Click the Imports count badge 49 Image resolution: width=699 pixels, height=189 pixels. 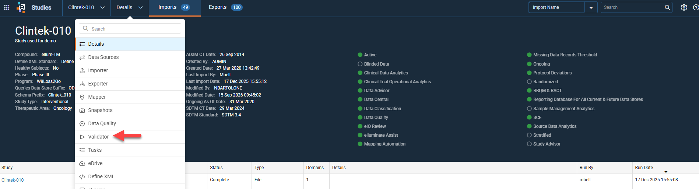click(x=185, y=7)
